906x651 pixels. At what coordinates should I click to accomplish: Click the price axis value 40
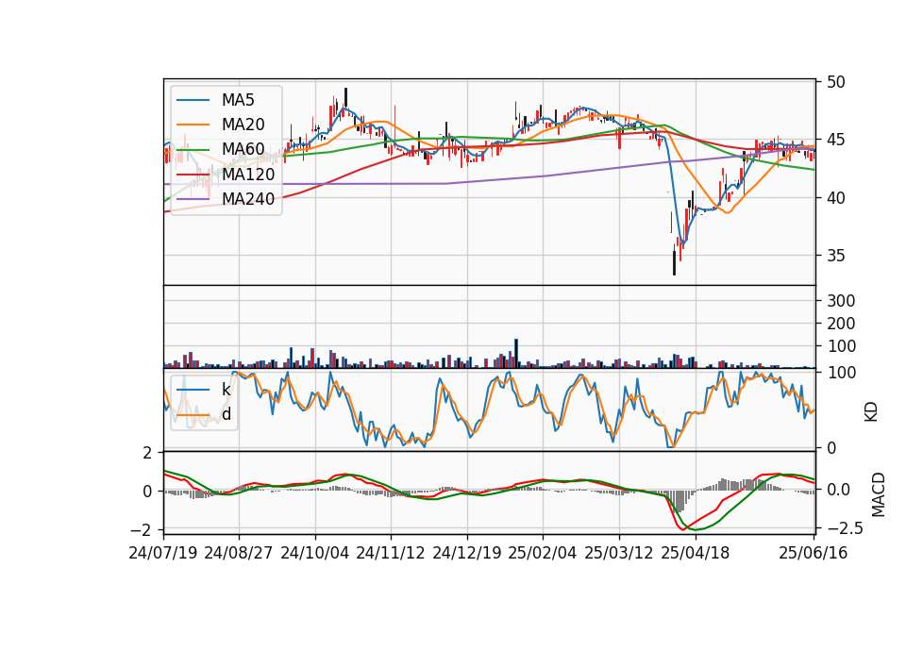tap(835, 197)
